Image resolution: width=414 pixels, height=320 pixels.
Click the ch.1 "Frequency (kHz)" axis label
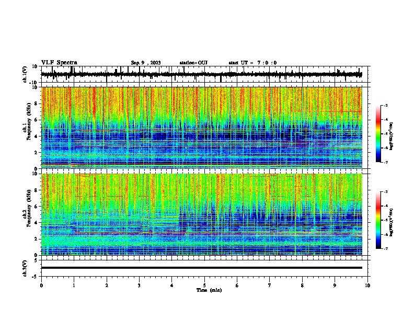(29, 122)
